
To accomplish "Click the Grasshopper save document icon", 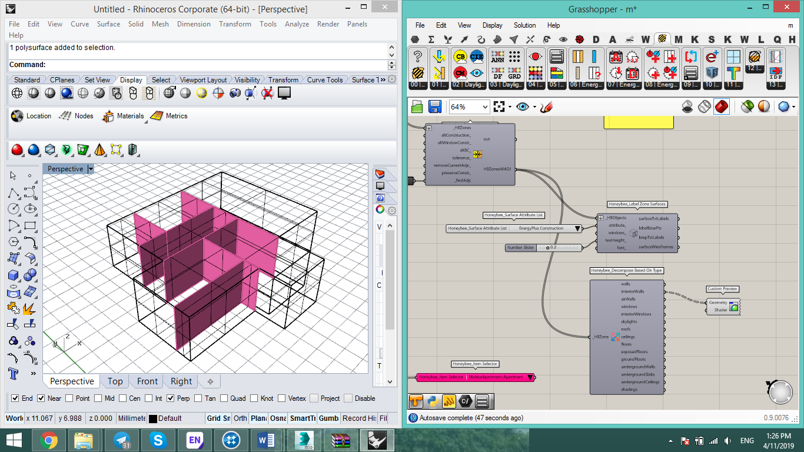I will [435, 107].
